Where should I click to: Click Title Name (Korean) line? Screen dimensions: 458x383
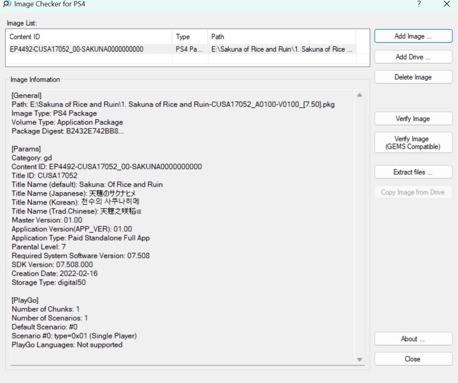[x=75, y=202]
